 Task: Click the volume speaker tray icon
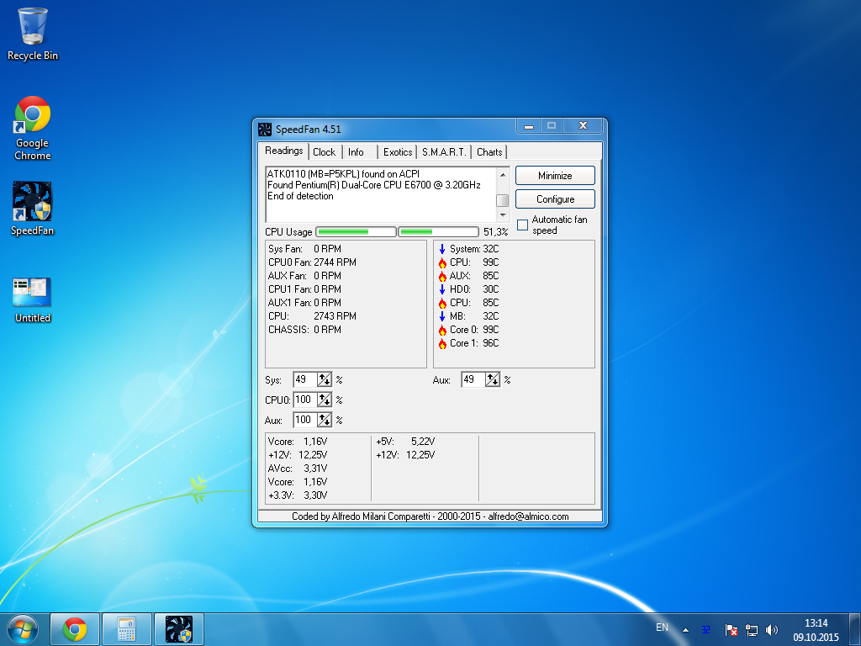click(x=773, y=630)
